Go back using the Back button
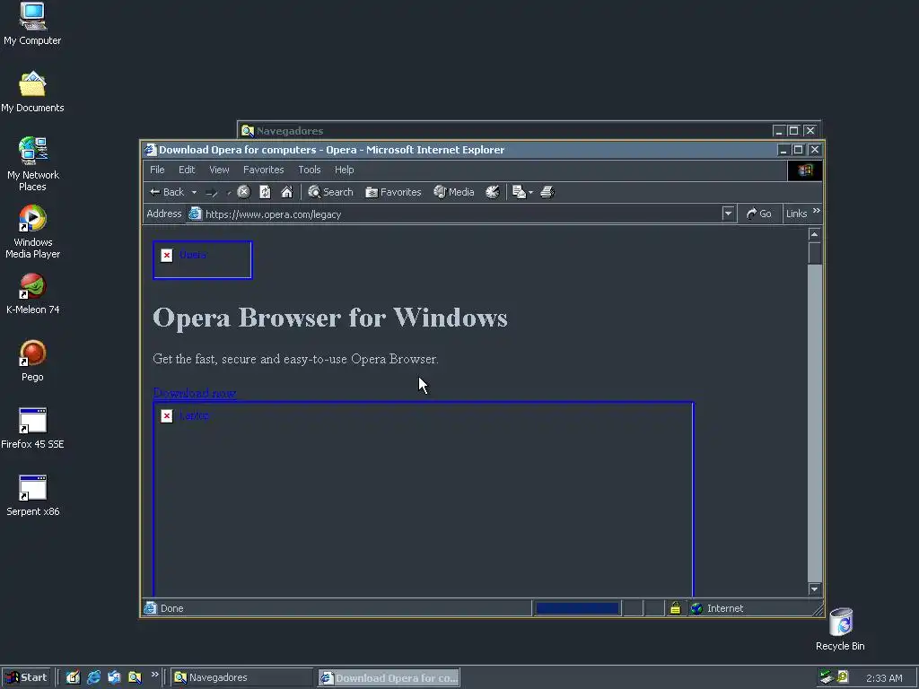This screenshot has width=919, height=689. [x=166, y=192]
